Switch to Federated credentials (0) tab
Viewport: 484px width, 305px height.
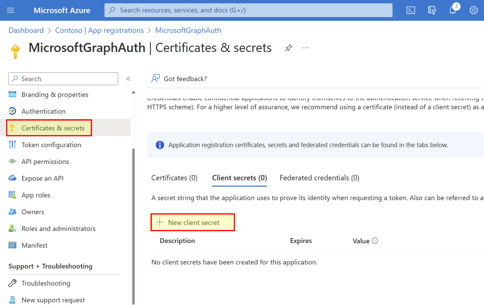(319, 178)
